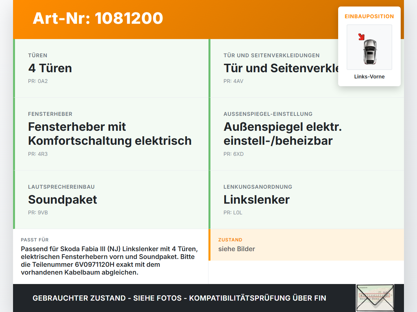Click the Links-Vorne caption
The height and width of the screenshot is (312, 417).
coord(369,76)
